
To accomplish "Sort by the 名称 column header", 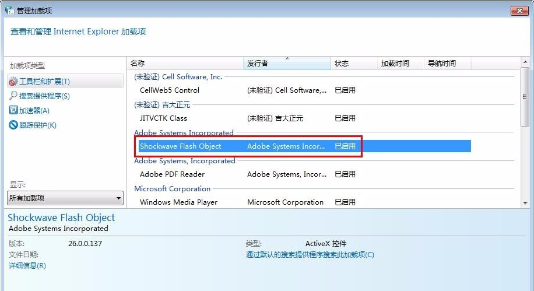I will 185,64.
